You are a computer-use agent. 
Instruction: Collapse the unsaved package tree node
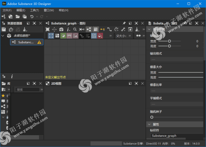point(3,36)
